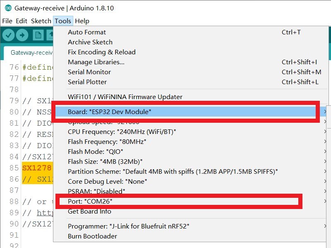331x248 pixels.
Task: Click the underlined http link on line 89
Action: [x=45, y=213]
